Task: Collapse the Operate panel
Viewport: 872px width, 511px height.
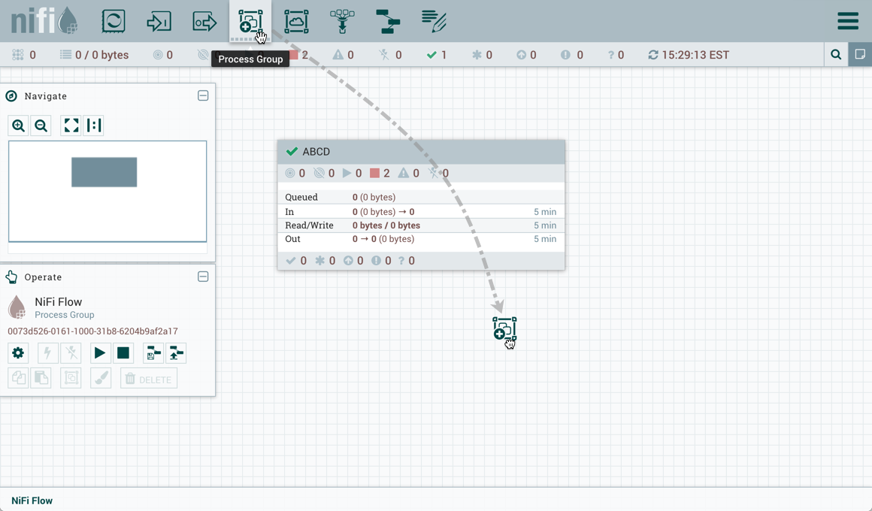Action: (203, 277)
